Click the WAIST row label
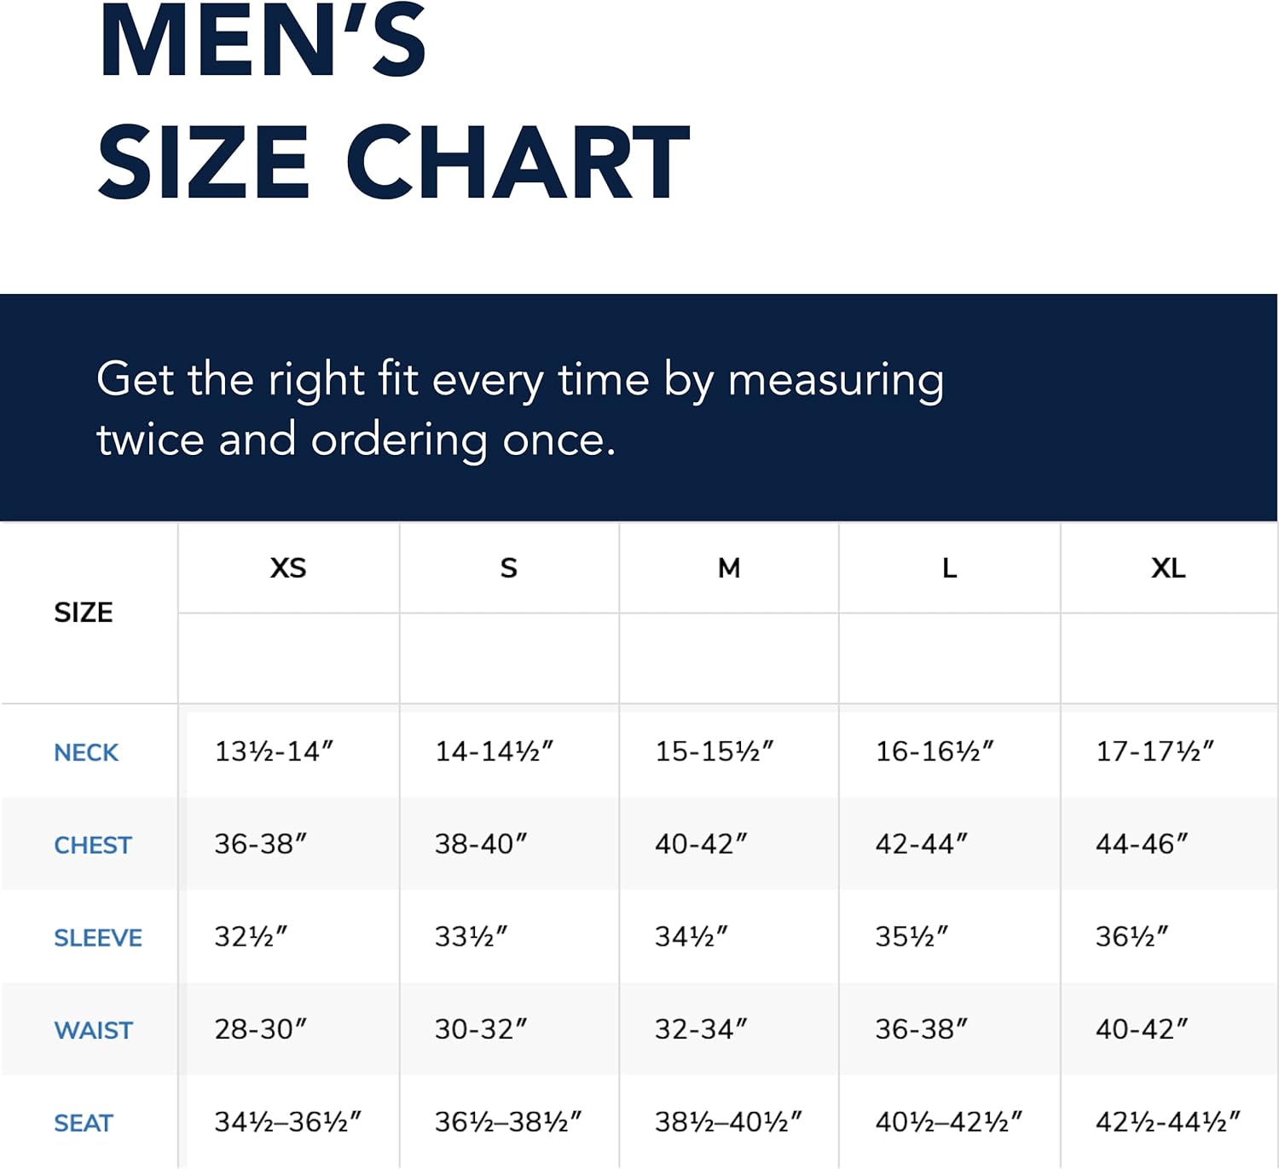 point(94,1030)
